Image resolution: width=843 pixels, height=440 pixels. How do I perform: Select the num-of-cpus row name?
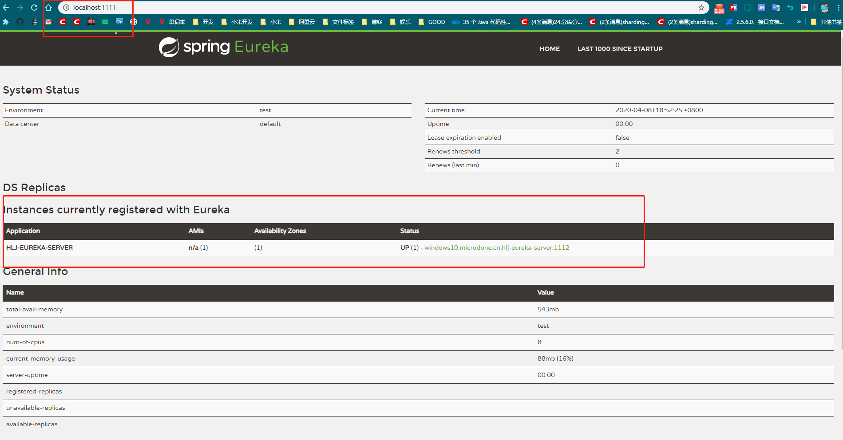tap(25, 342)
